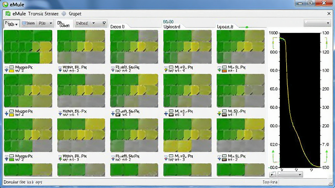Toggle checkbox of second-row first-column item
Screen dimensions: 335x188
tap(11, 111)
